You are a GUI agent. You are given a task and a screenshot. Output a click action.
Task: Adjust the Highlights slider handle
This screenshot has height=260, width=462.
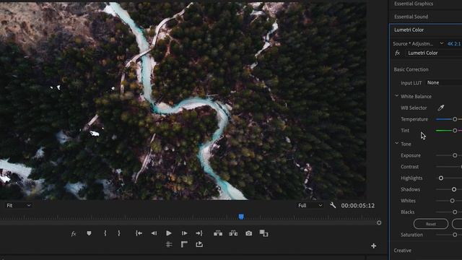coord(441,178)
